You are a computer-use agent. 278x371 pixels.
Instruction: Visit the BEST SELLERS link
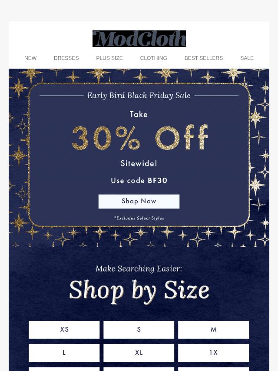203,58
